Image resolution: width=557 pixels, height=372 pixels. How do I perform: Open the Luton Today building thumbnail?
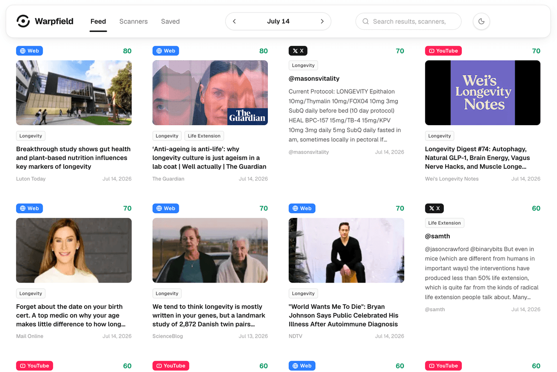[74, 93]
